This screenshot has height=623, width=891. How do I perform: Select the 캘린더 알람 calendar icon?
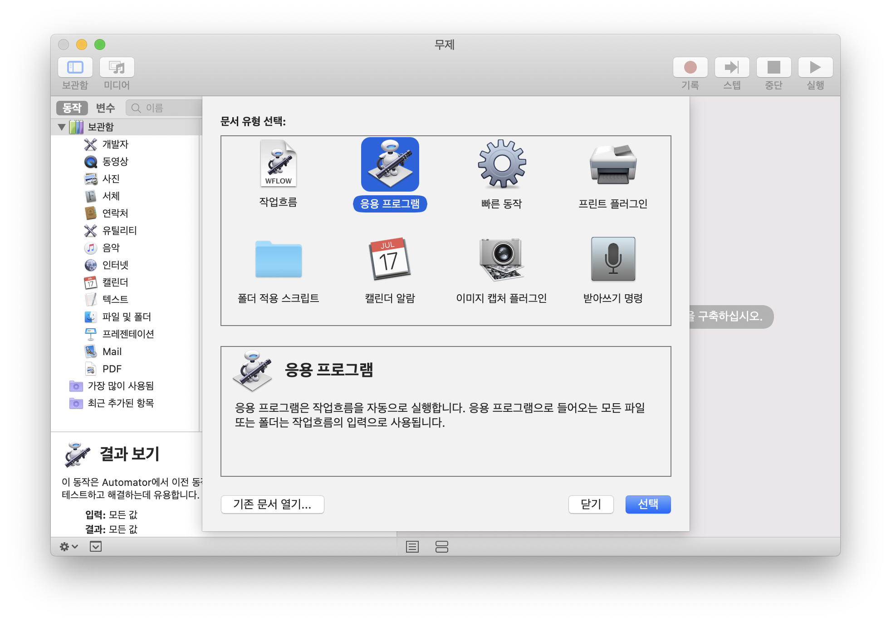point(390,259)
